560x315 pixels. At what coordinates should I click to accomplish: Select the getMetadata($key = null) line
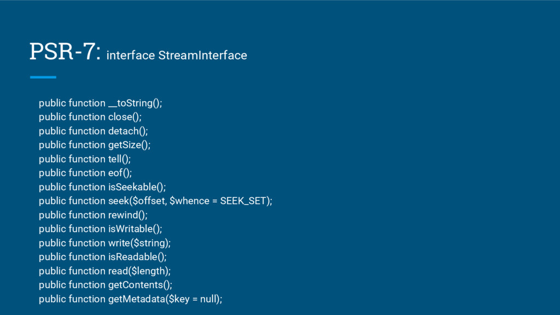click(x=131, y=299)
